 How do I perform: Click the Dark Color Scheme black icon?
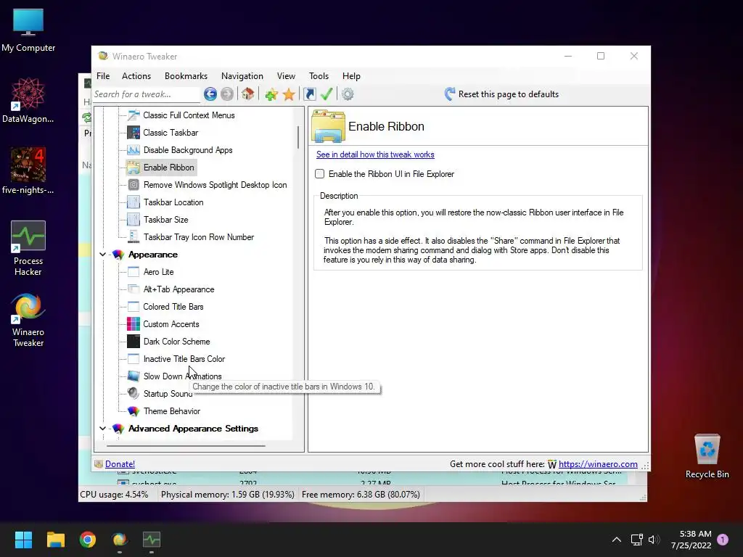134,342
